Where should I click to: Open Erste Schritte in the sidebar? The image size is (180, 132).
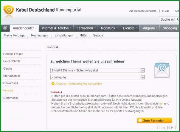[x=12, y=61]
